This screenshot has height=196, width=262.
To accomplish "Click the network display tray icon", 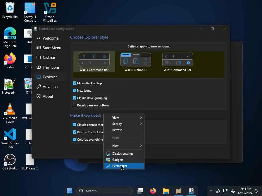I will tap(225, 191).
